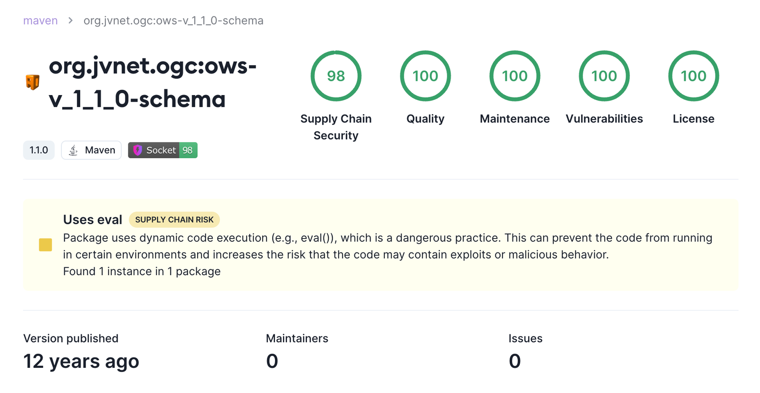The height and width of the screenshot is (393, 760).
Task: Click the Vulnerabilities 100 score ring
Action: click(604, 76)
